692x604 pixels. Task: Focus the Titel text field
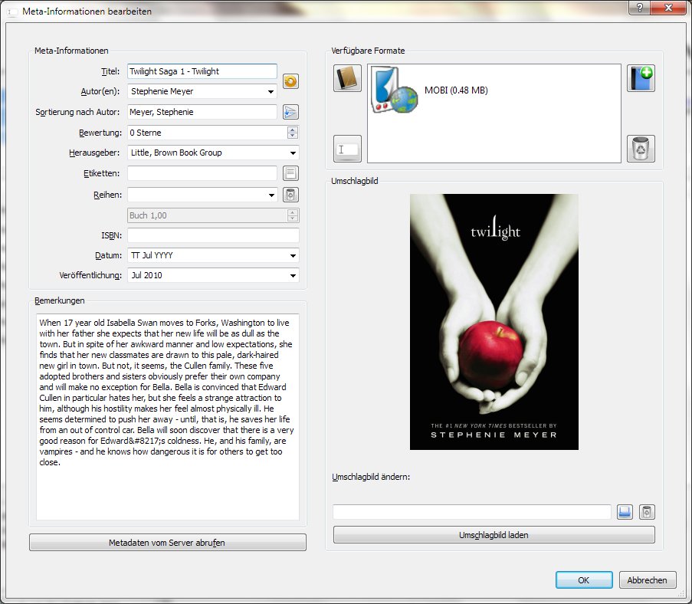click(202, 71)
